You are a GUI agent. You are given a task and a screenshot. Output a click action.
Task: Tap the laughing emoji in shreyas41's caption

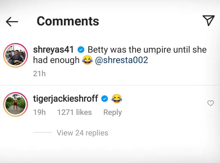(x=87, y=60)
